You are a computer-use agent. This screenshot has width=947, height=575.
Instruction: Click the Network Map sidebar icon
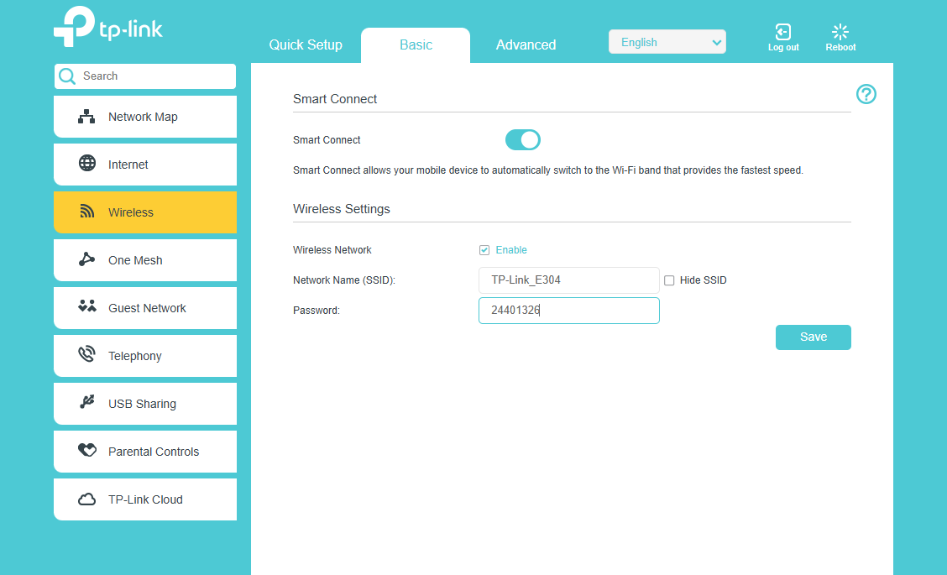[x=86, y=117]
